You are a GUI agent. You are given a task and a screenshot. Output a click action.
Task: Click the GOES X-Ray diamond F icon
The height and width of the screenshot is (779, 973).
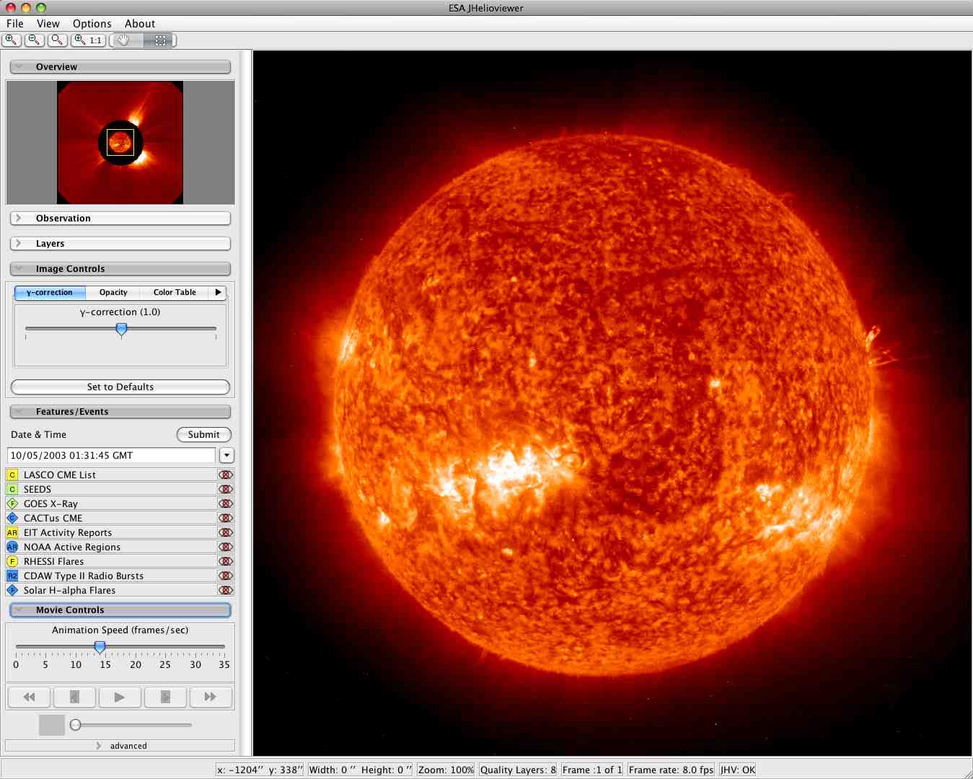pos(12,503)
